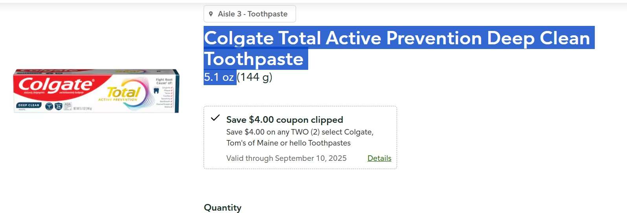
Task: Click the round medical emblem beside Deep Clean
Action: pos(49,106)
